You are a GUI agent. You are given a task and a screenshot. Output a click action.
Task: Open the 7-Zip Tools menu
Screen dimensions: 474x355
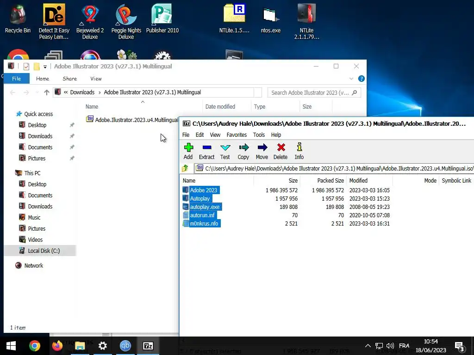259,135
